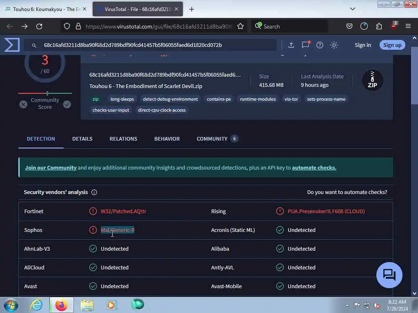Click the uBlock extension icon with badge
This screenshot has height=313, width=418.
point(394,26)
